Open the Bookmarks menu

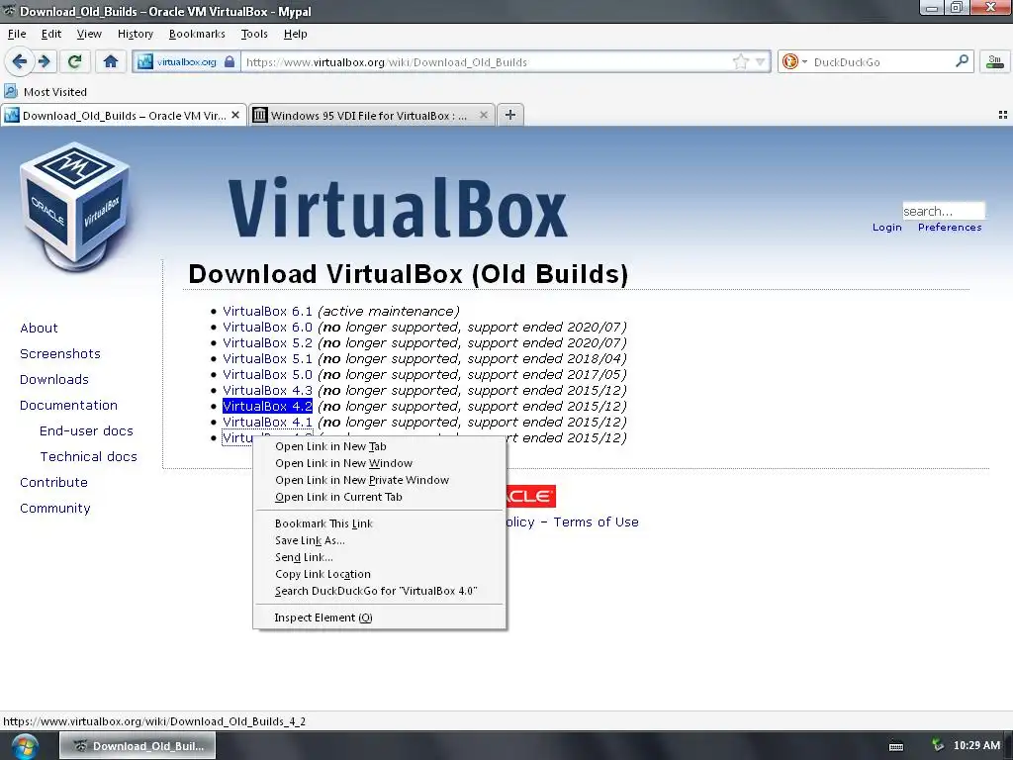(x=197, y=34)
